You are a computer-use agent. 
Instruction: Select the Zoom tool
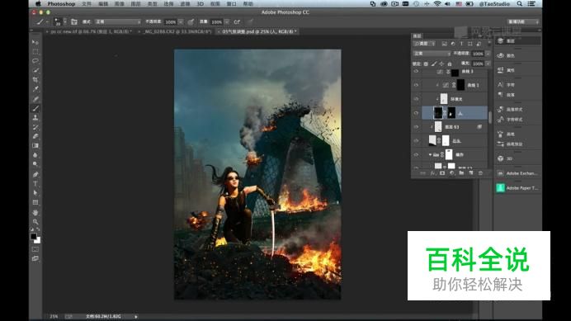point(35,221)
